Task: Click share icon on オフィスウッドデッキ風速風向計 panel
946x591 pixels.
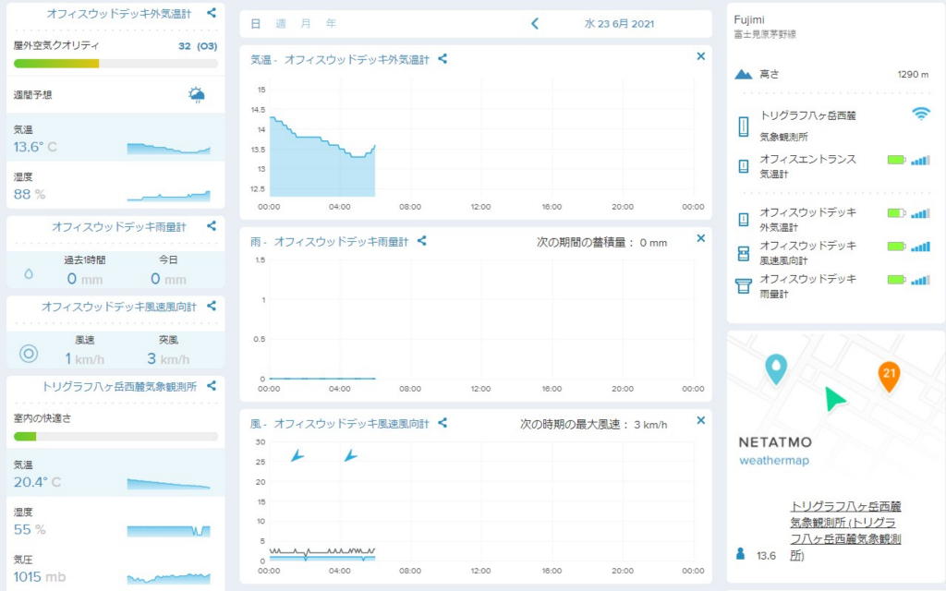Action: click(x=212, y=306)
